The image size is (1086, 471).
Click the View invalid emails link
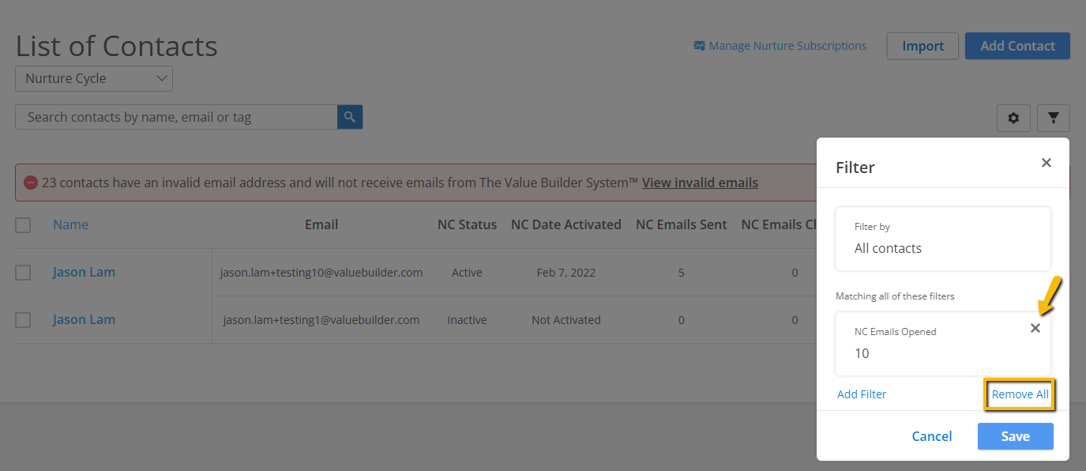(x=700, y=183)
